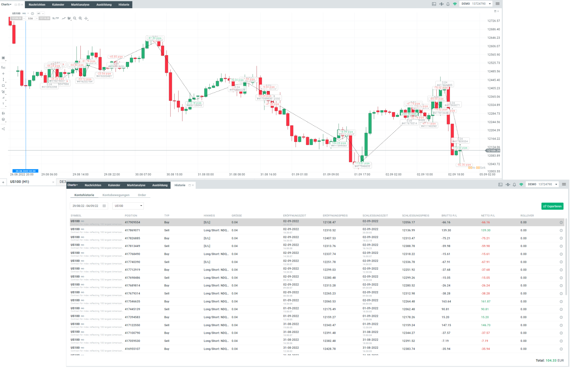575x371 pixels.
Task: Select the crosshair move tool in chart toolbar
Action: click(86, 18)
